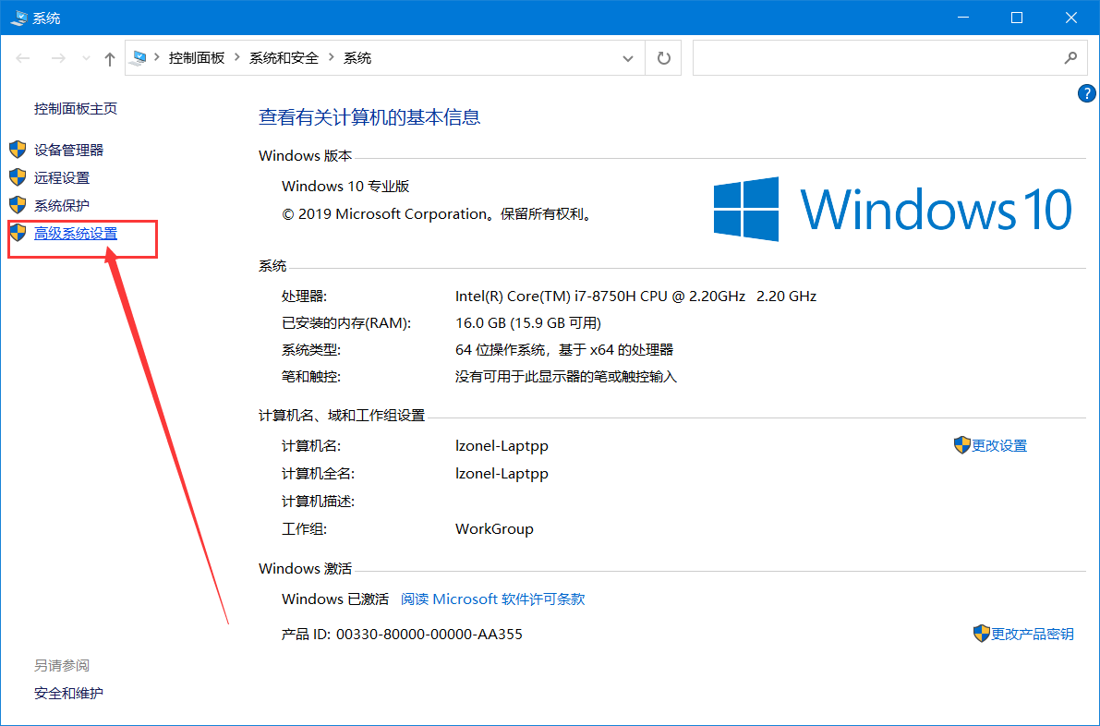Click the © 2019 Microsoft Corporation copyright text
Viewport: 1100px width, 726px height.
tap(438, 214)
